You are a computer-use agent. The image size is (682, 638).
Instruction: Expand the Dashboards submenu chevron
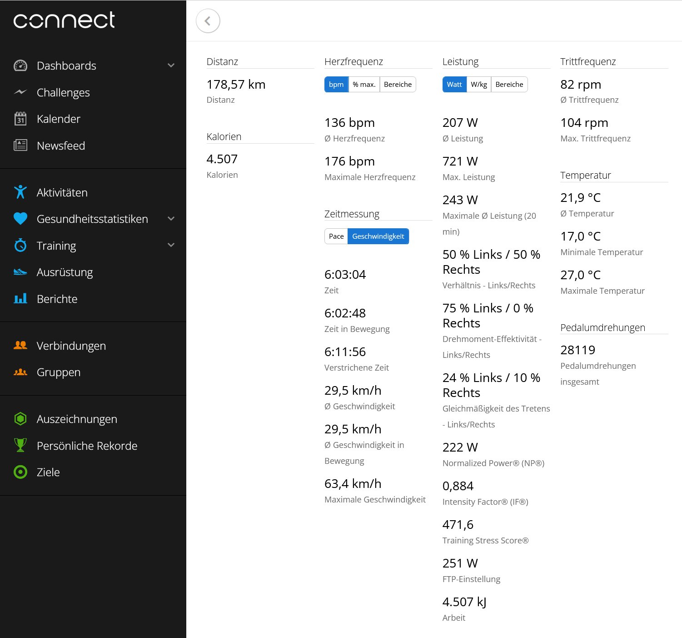[171, 65]
